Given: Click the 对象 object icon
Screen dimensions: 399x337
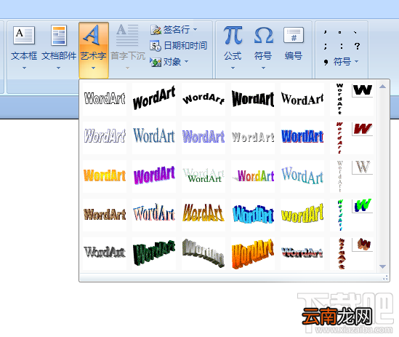Looking at the screenshot, I should click(156, 62).
